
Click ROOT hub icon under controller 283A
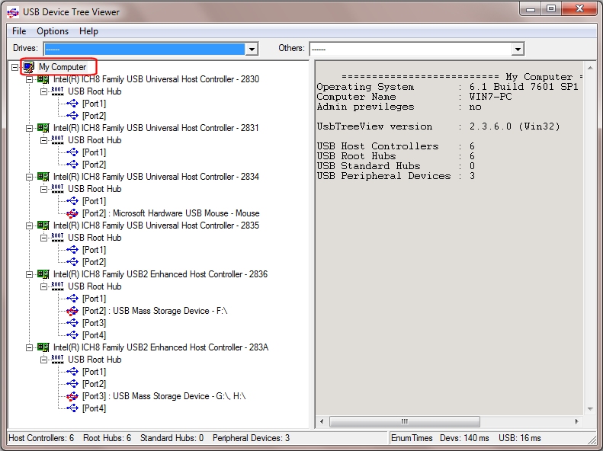click(57, 360)
